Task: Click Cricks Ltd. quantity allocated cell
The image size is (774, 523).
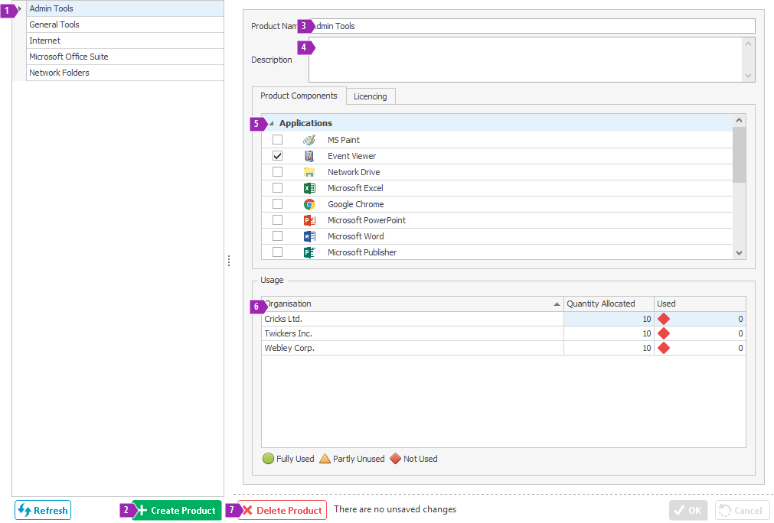Action: click(x=609, y=319)
